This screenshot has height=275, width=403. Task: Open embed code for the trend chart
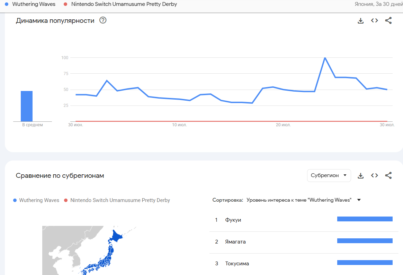[374, 21]
